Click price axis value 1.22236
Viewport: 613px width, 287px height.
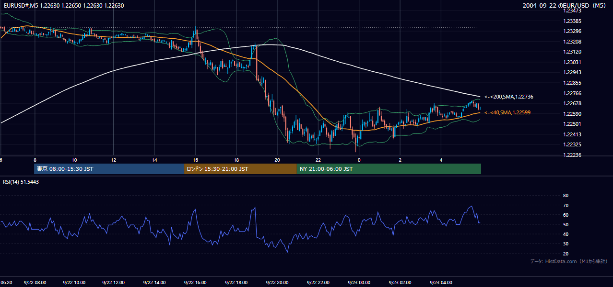572,155
